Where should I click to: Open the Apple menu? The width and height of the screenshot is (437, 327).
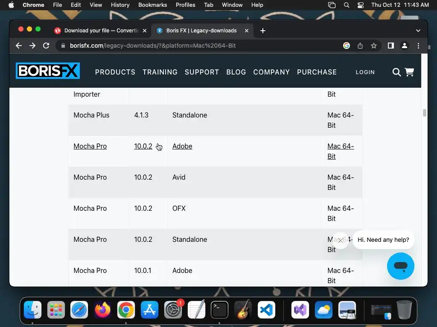pyautogui.click(x=11, y=5)
